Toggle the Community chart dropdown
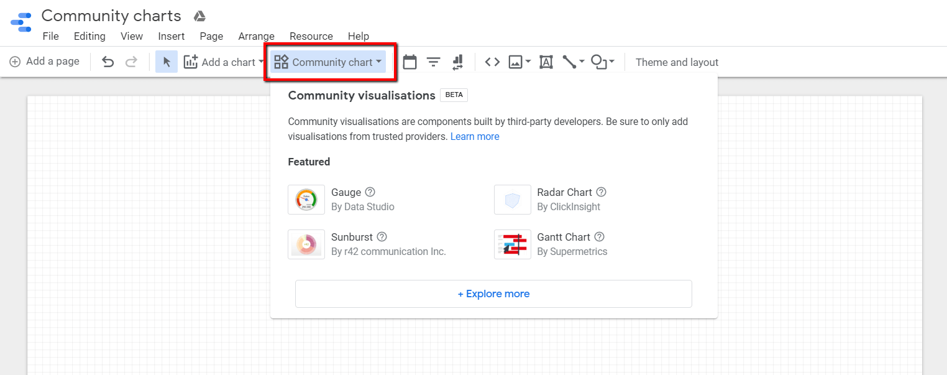The height and width of the screenshot is (375, 947). [x=328, y=62]
